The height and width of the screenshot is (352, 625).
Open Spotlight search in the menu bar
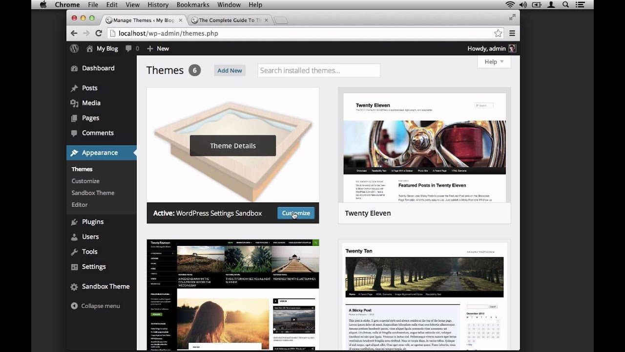pyautogui.click(x=566, y=5)
